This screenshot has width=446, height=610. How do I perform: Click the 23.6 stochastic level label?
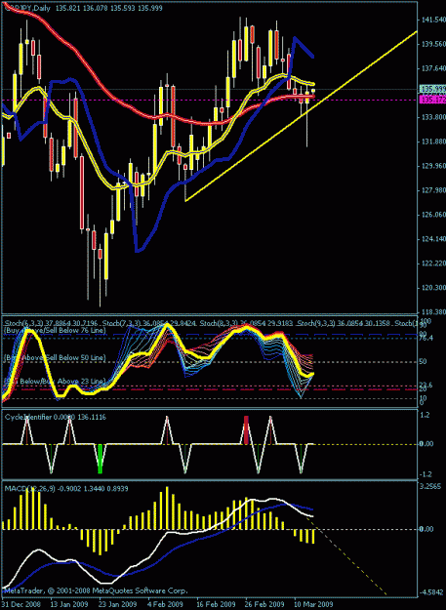426,386
